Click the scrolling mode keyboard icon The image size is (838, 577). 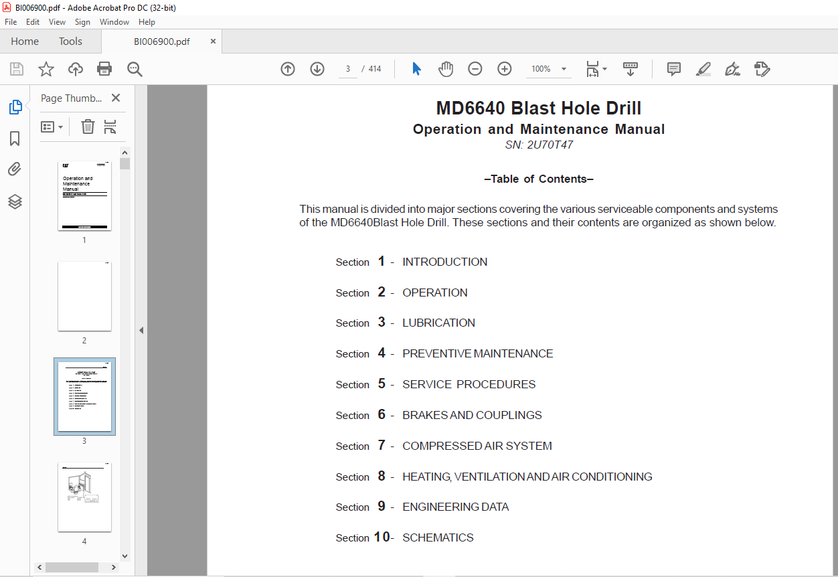click(630, 69)
